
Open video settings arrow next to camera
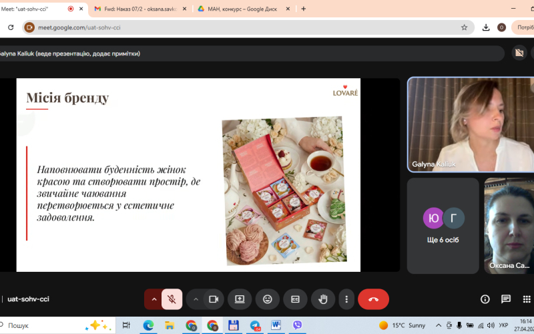(x=196, y=299)
